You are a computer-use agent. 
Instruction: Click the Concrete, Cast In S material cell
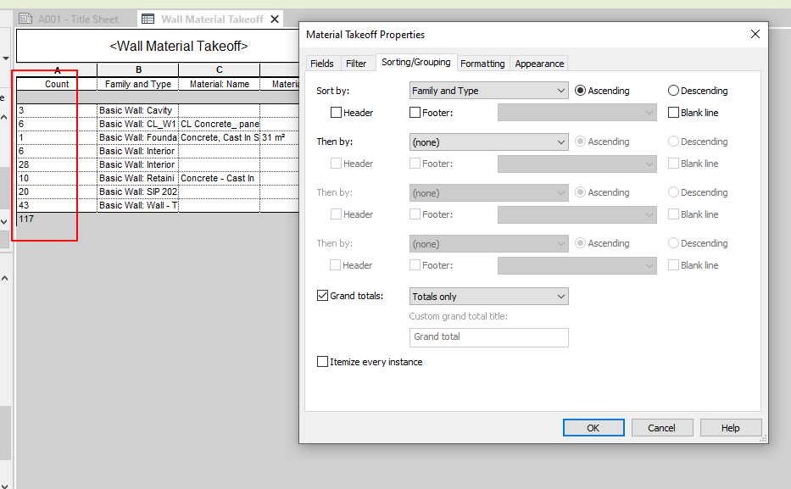click(x=220, y=137)
